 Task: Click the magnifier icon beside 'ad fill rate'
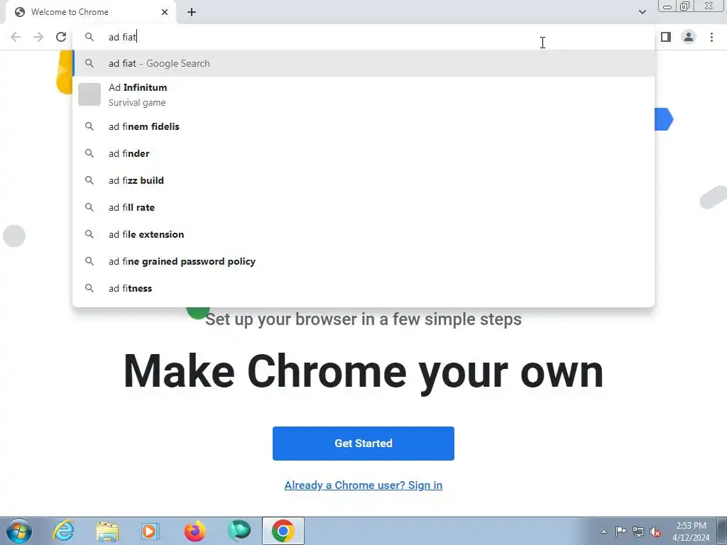coord(89,207)
